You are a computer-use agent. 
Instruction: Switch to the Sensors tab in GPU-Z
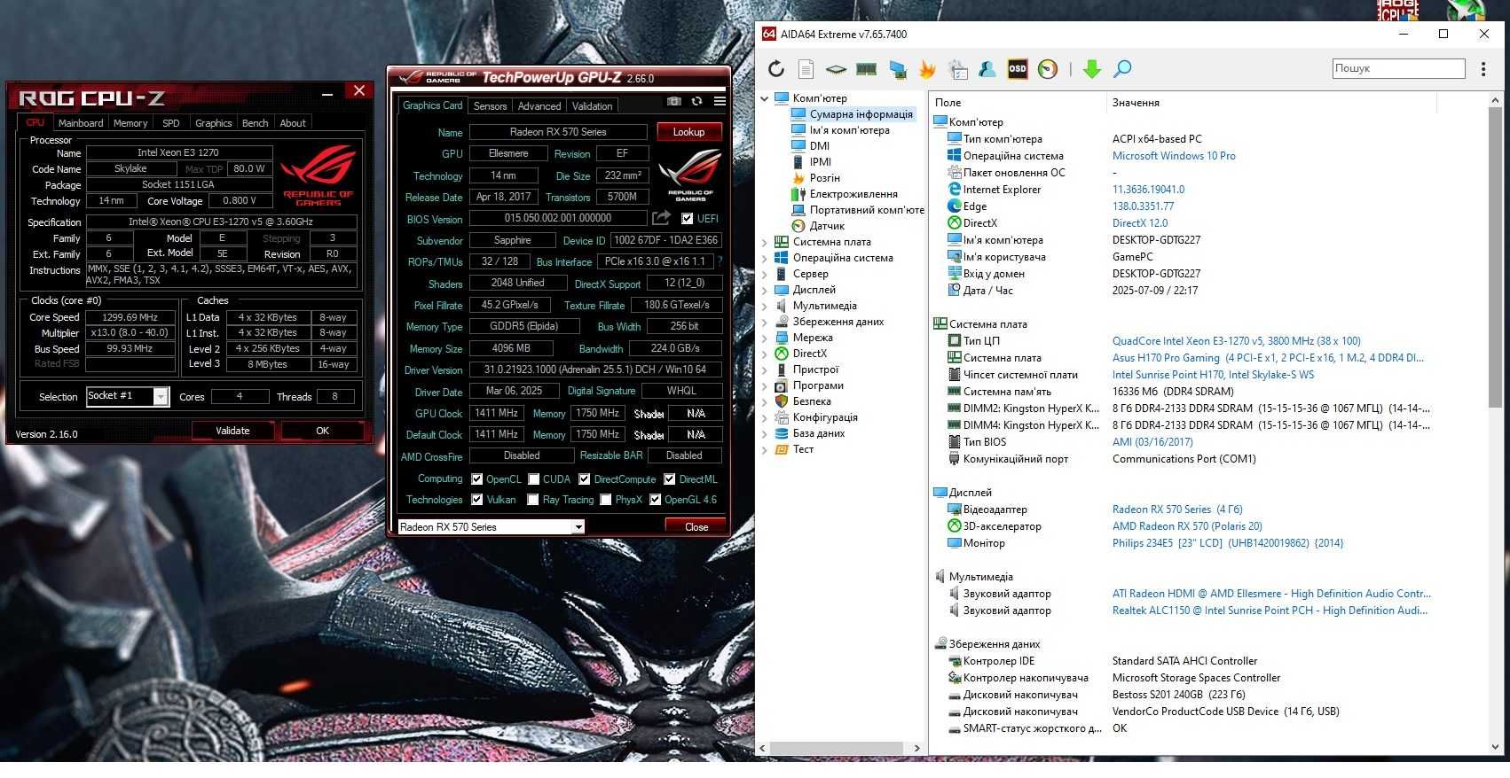[x=490, y=106]
